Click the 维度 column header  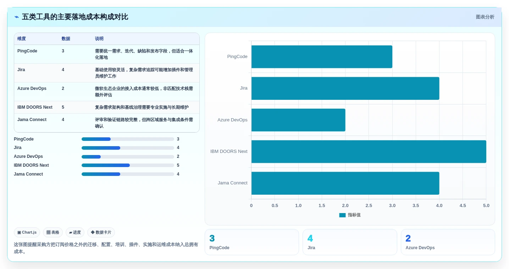(22, 39)
